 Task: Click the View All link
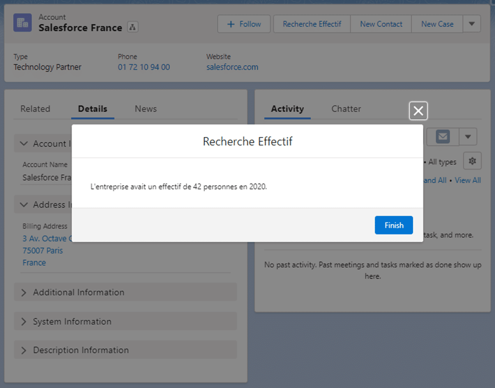tap(468, 180)
